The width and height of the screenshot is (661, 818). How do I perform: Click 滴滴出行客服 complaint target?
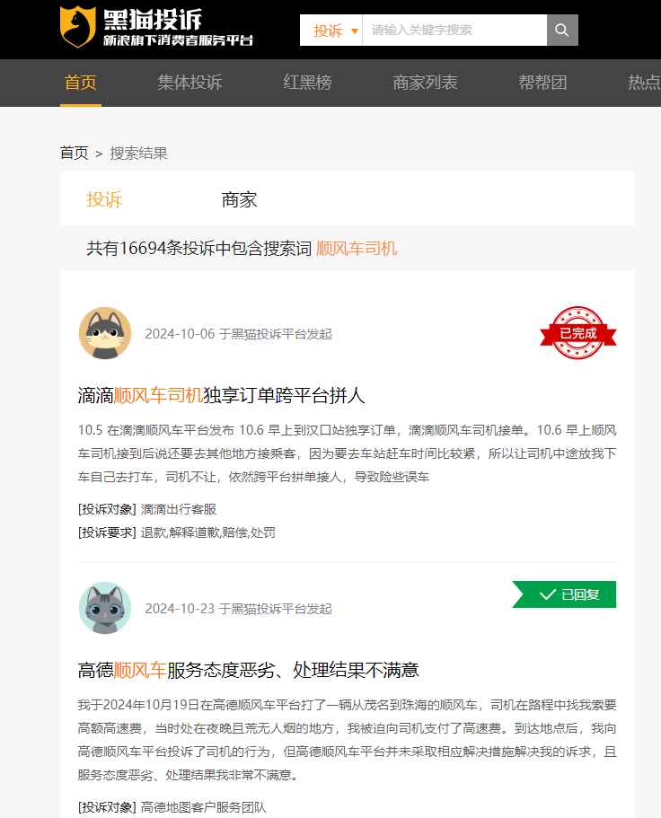(x=179, y=509)
